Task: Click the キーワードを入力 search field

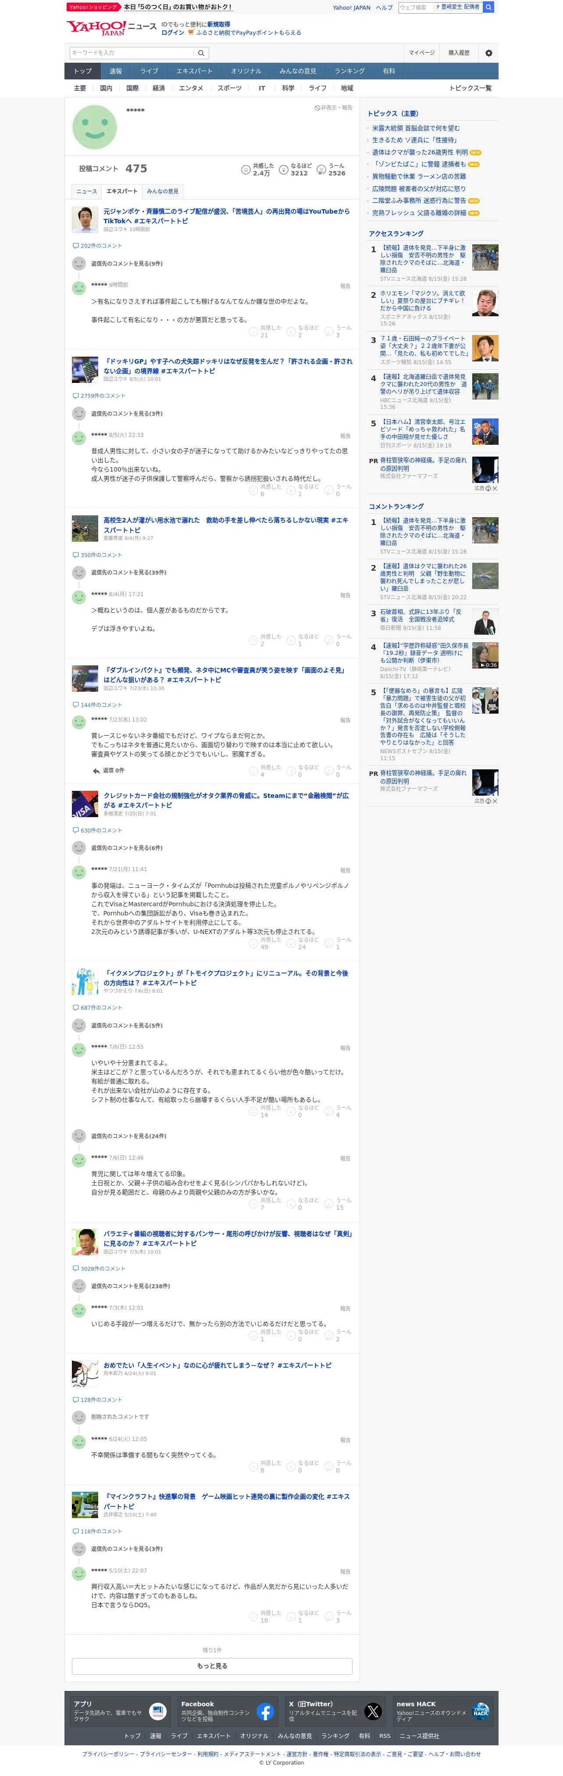Action: coord(131,53)
